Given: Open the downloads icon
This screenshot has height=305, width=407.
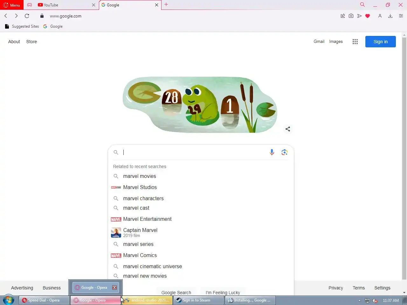Looking at the screenshot, I should tap(390, 16).
